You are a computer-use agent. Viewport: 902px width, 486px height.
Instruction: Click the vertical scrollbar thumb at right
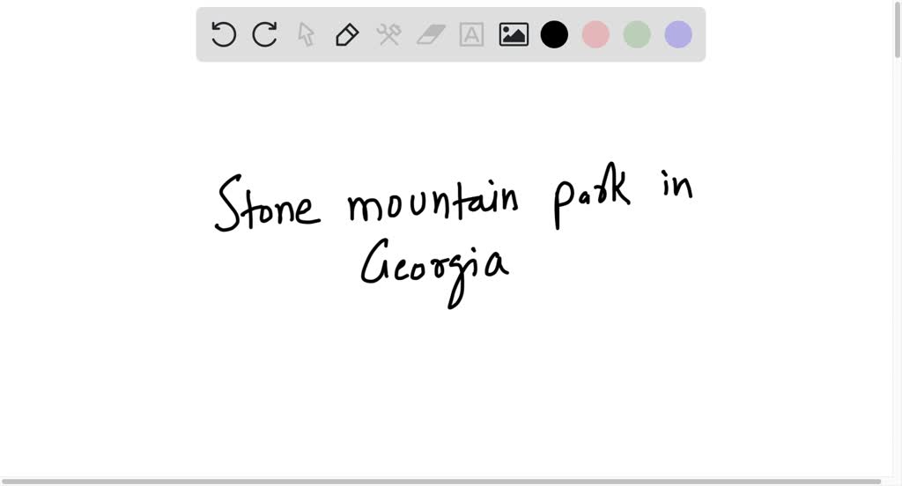[x=898, y=29]
